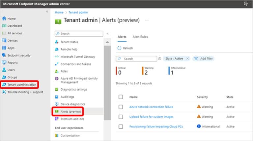253x141 pixels.
Task: Open the Customization icon
Action: point(57,135)
